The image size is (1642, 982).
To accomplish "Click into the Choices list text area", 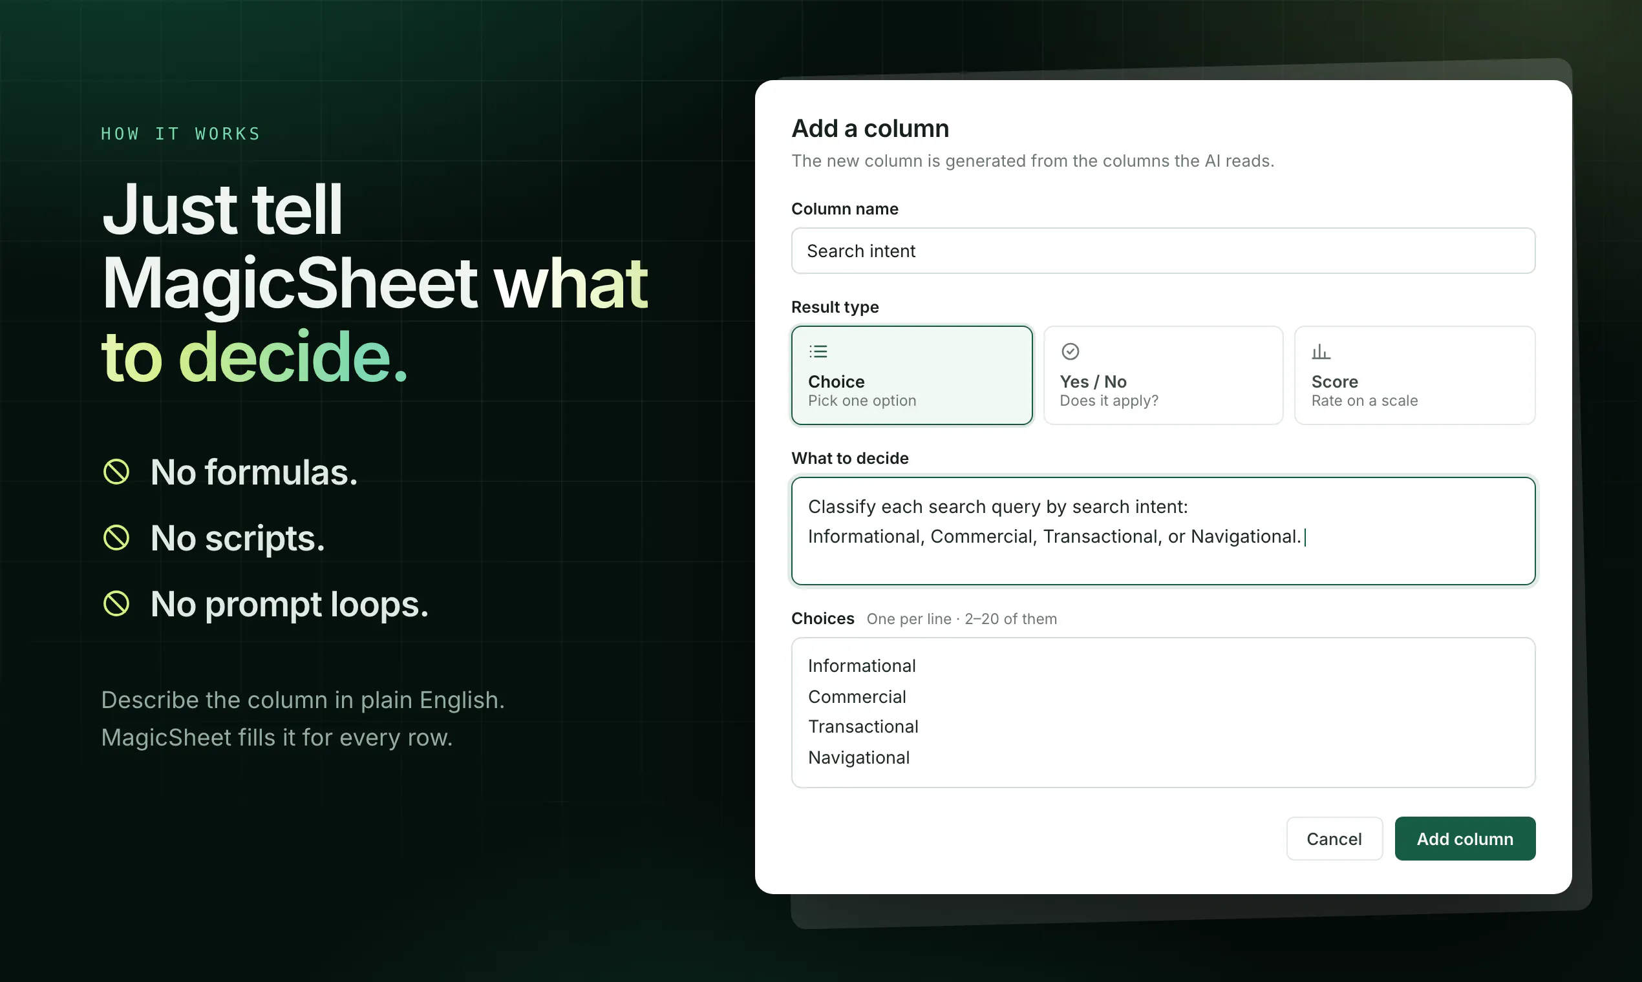I will click(x=1164, y=713).
